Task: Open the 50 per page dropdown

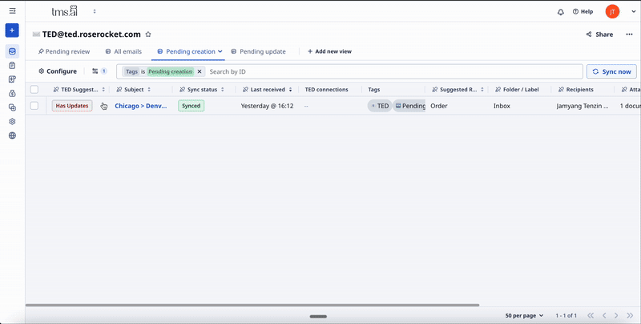Action: point(525,315)
